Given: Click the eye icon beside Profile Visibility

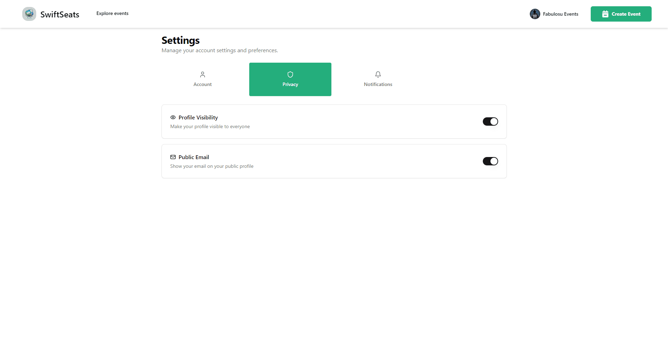Looking at the screenshot, I should point(173,117).
